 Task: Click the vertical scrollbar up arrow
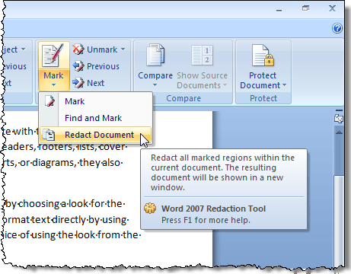340,132
